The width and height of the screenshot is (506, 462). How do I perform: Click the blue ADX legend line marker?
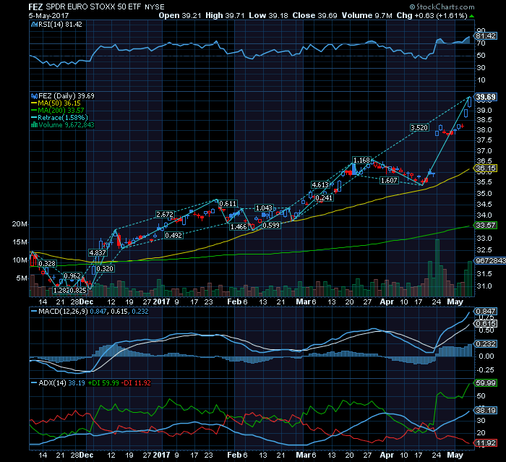34,383
